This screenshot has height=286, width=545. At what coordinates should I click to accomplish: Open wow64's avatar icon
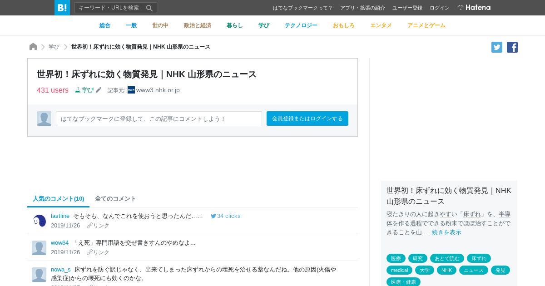click(39, 248)
